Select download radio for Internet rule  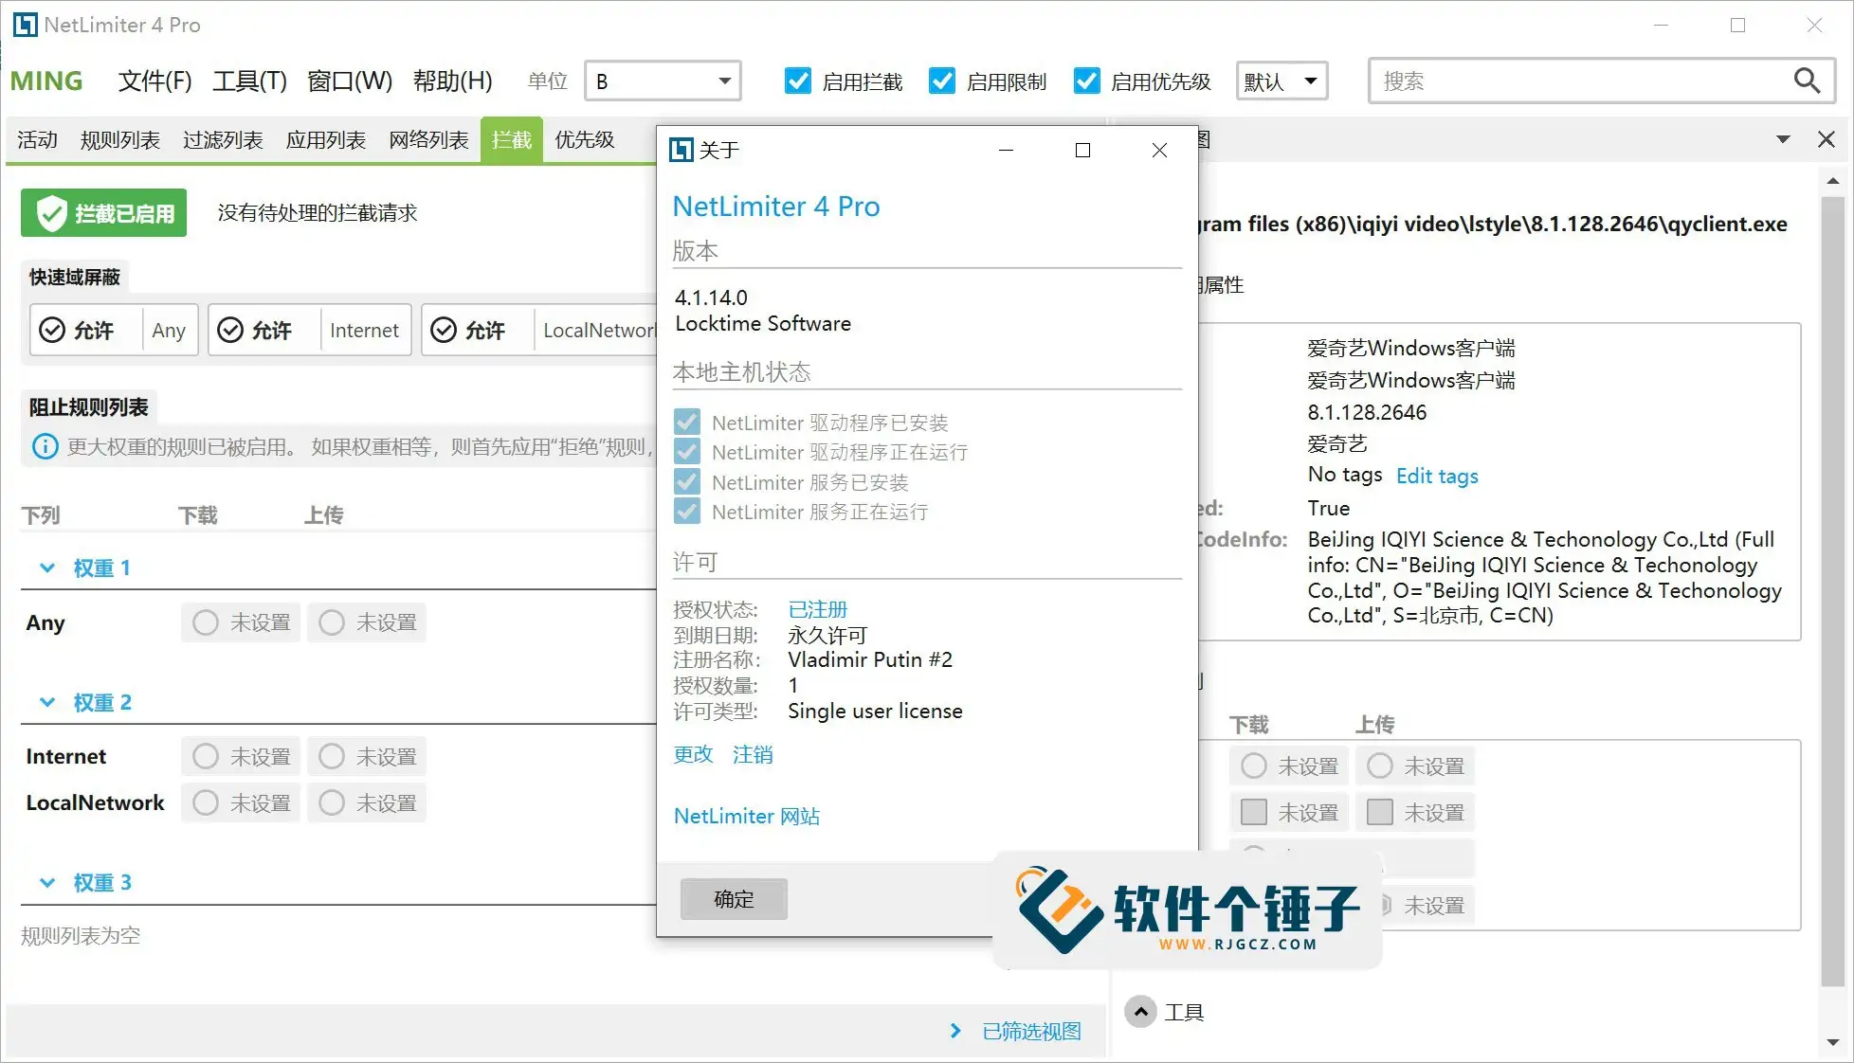coord(206,756)
